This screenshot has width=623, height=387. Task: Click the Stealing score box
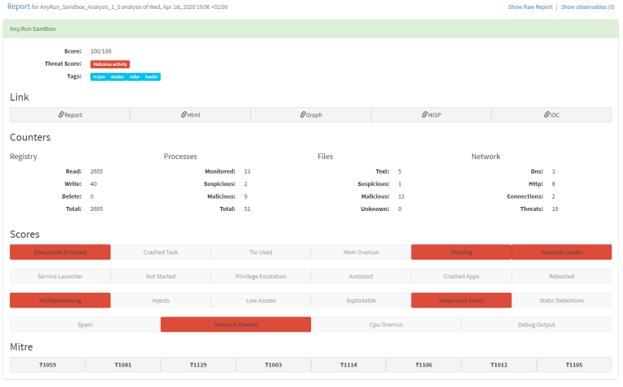(x=461, y=252)
